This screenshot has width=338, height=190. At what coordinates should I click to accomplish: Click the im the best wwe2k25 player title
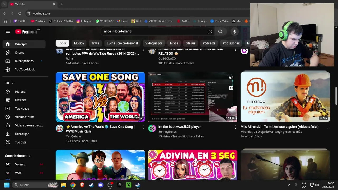point(180,127)
